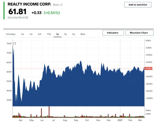Click the -19.28% current price marker
163x127 pixels.
point(148,68)
